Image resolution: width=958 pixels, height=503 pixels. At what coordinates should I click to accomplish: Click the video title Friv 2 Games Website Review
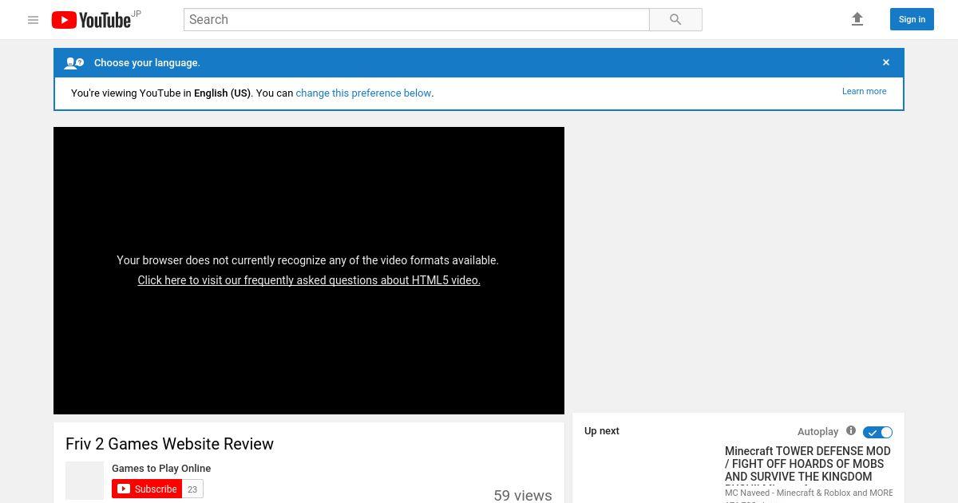[x=169, y=444]
